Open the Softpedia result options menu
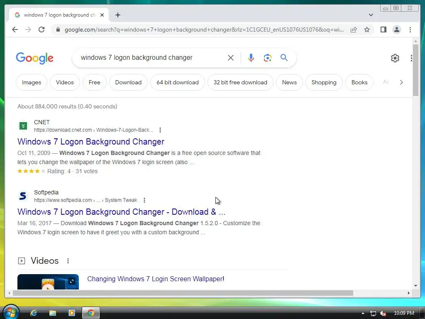The height and width of the screenshot is (319, 425). pyautogui.click(x=144, y=200)
